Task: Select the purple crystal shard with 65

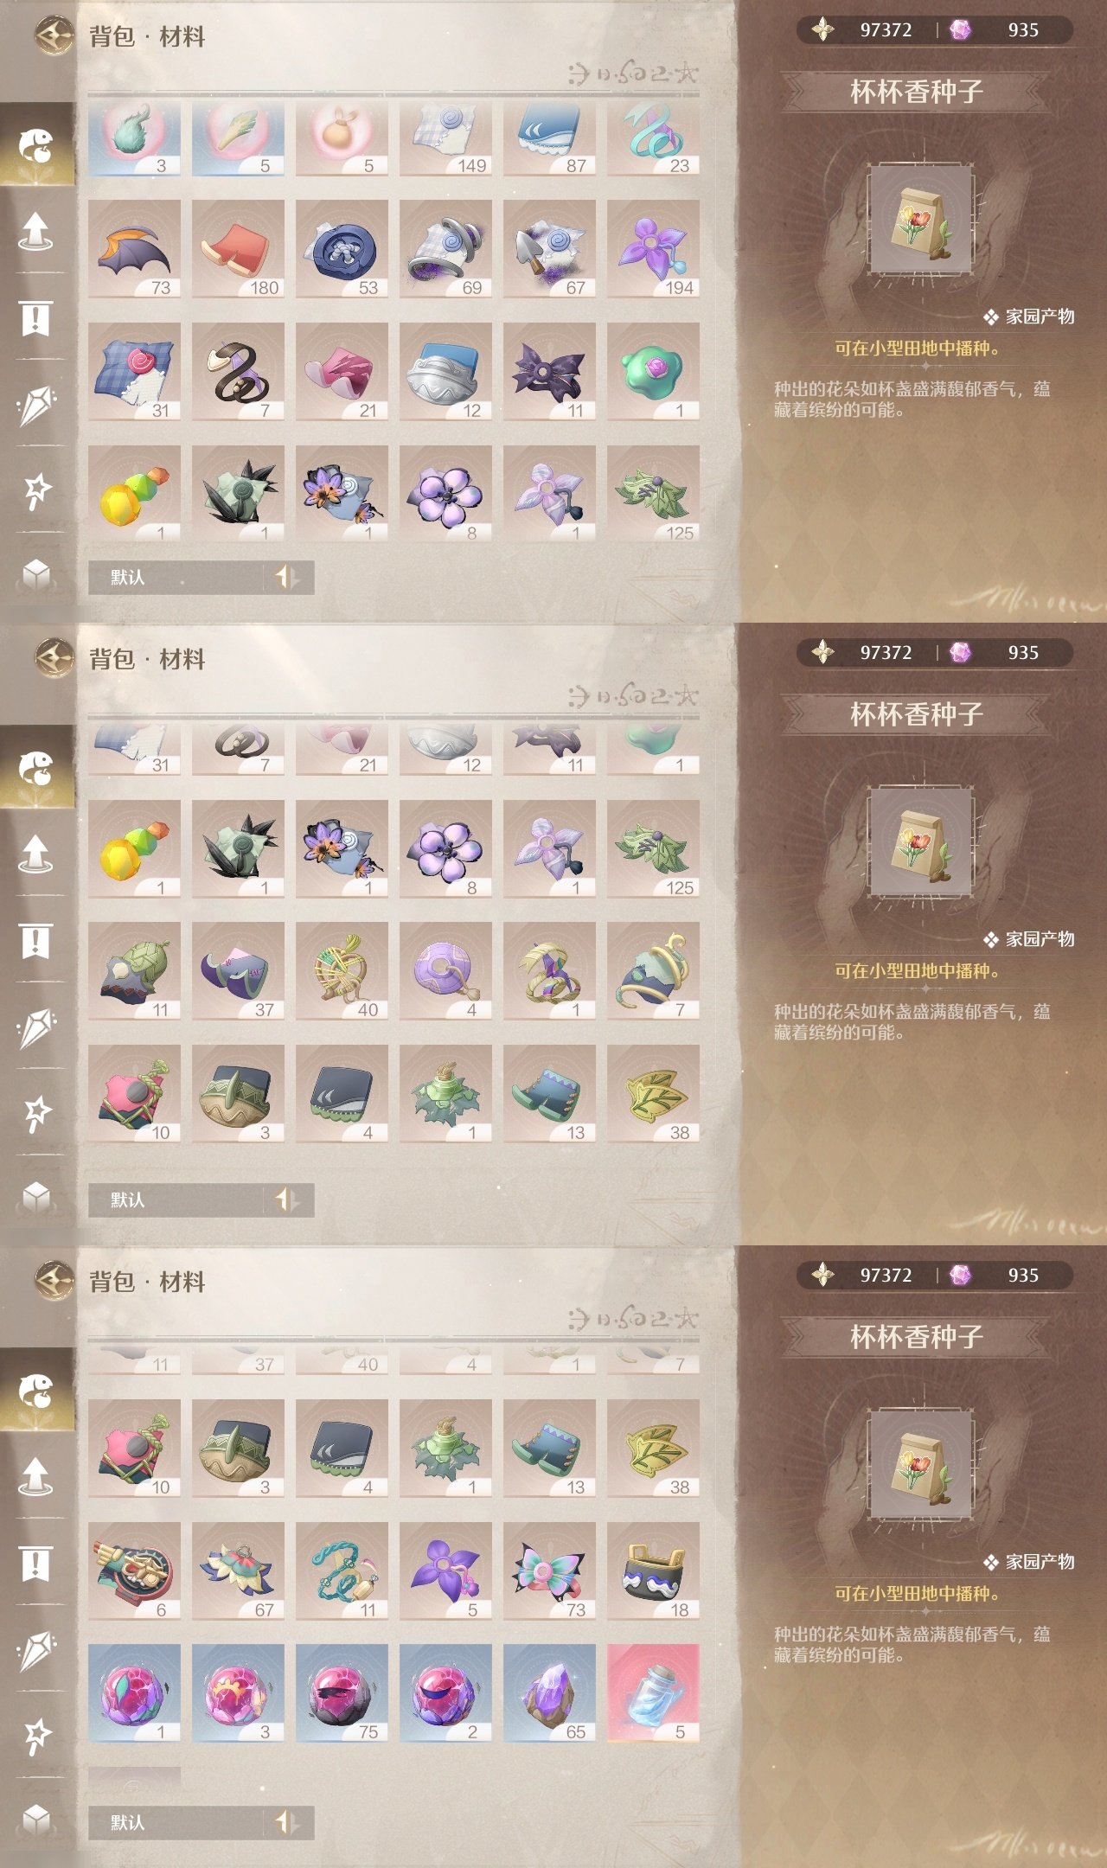Action: (549, 1693)
